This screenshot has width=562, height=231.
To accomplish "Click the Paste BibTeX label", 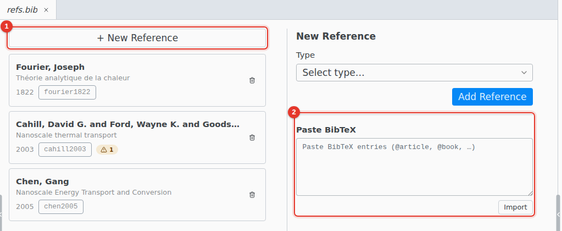I will (x=326, y=130).
